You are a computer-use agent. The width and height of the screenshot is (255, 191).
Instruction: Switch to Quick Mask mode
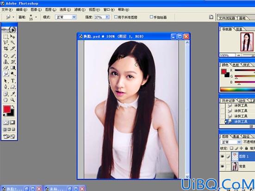[x=12, y=122]
